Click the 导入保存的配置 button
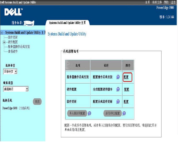The image size is (178, 143). (x=77, y=113)
